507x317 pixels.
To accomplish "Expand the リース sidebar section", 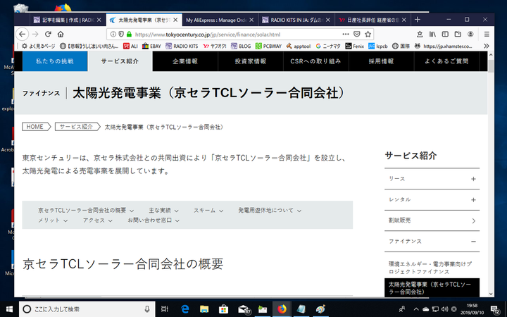I will (x=473, y=179).
